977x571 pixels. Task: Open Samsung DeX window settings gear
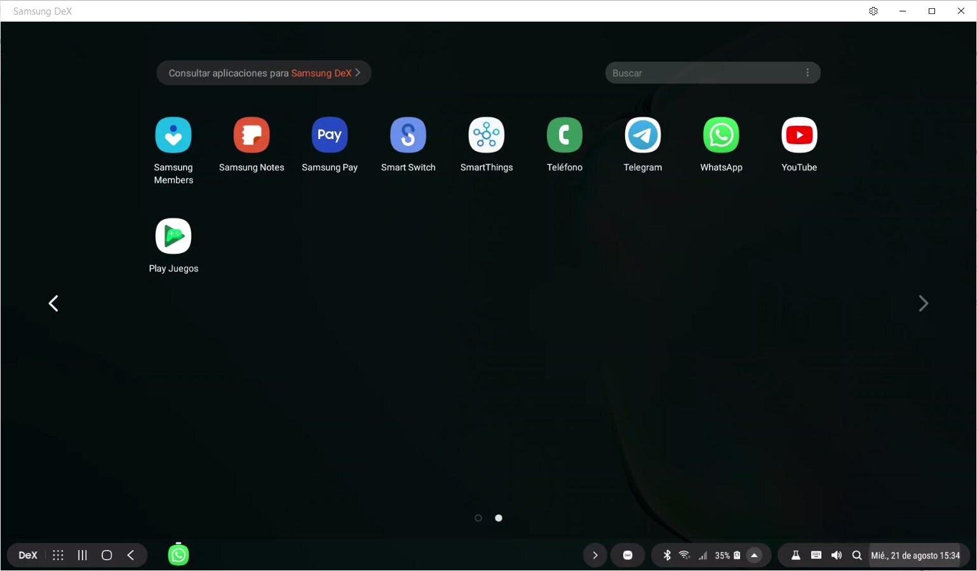pyautogui.click(x=873, y=11)
